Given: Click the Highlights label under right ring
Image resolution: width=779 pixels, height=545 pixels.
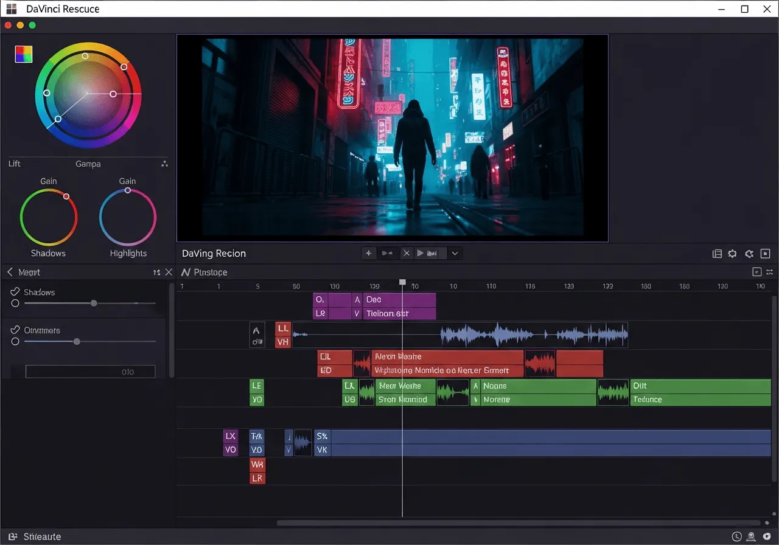Looking at the screenshot, I should pyautogui.click(x=128, y=253).
